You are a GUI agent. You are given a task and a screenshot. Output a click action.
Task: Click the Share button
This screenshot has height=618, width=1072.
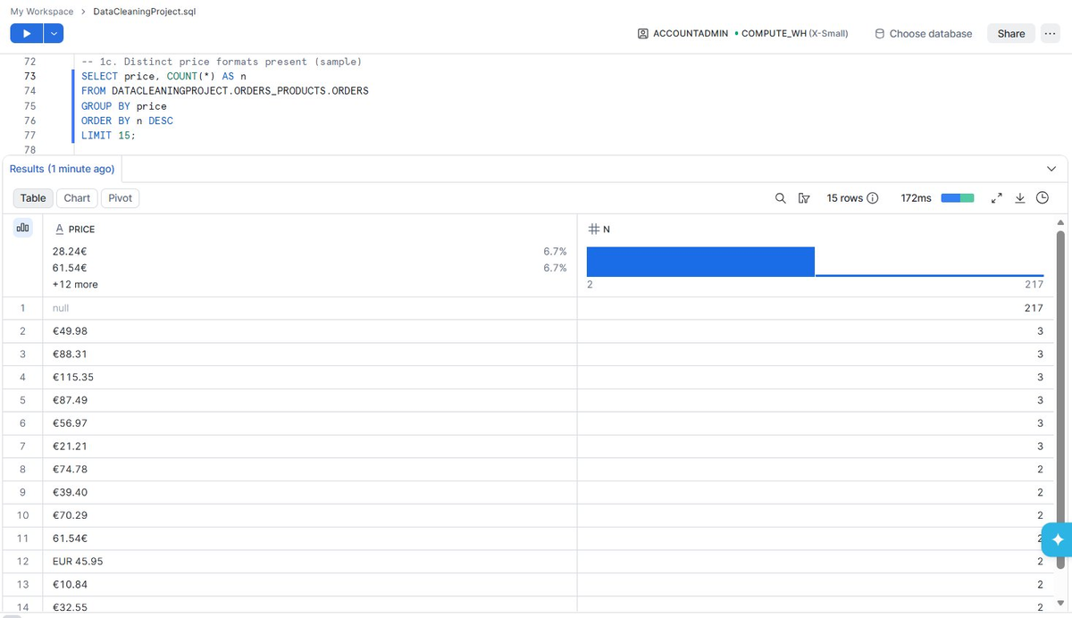click(1011, 33)
